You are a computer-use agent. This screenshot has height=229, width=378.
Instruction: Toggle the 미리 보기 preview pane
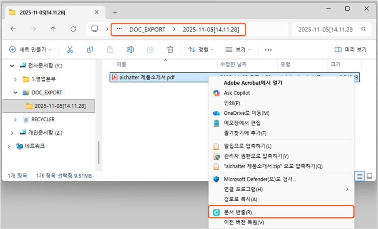click(350, 49)
